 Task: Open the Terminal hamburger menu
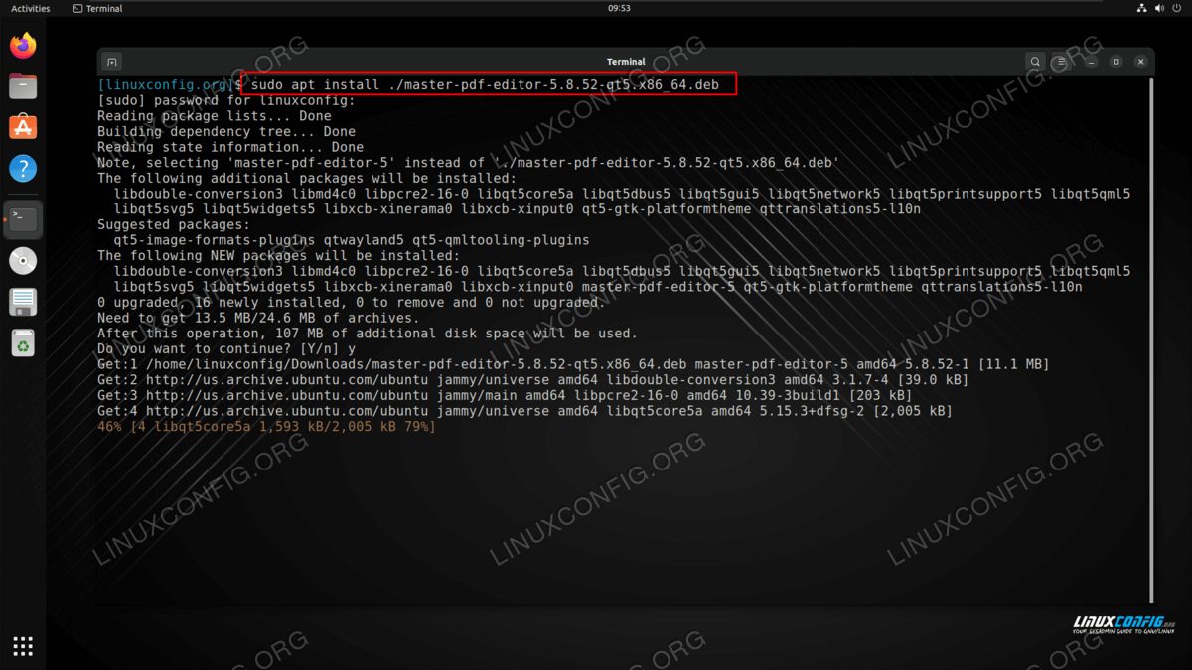pos(1062,62)
